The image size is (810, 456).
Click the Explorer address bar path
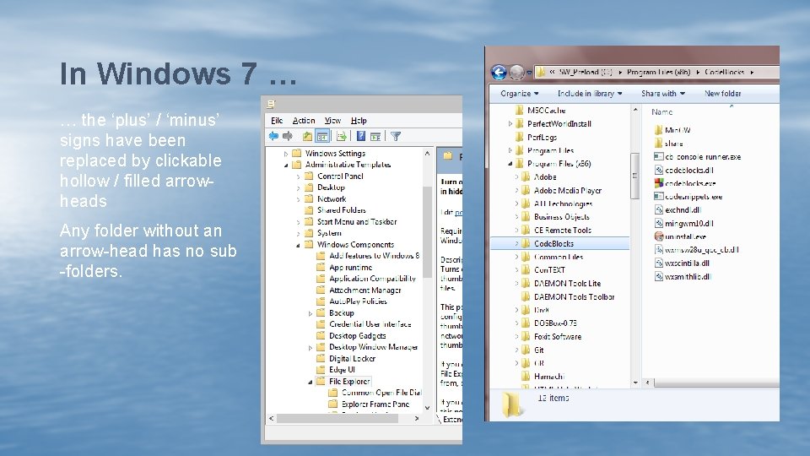[656, 72]
